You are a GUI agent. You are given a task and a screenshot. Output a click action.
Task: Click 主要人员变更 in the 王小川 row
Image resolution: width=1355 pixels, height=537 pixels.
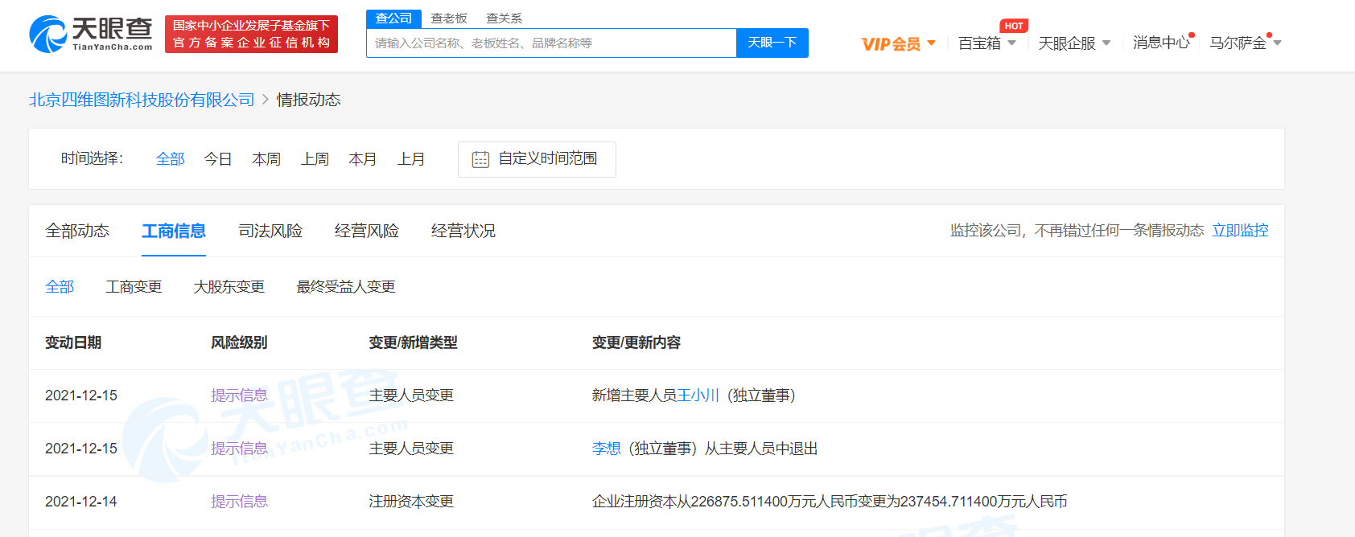[411, 396]
